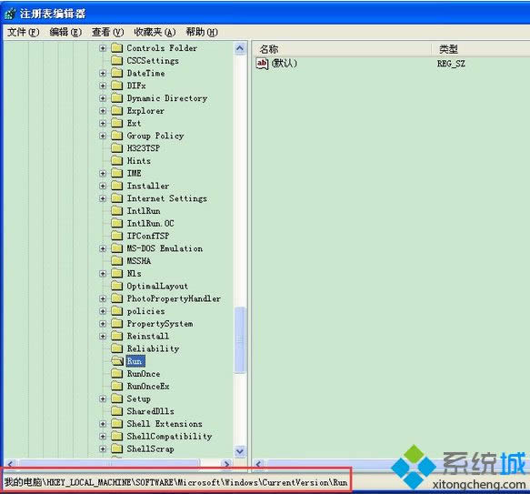This screenshot has height=494, width=530.
Task: Click the tree horizontal scroll left arrow
Action: [x=10, y=464]
